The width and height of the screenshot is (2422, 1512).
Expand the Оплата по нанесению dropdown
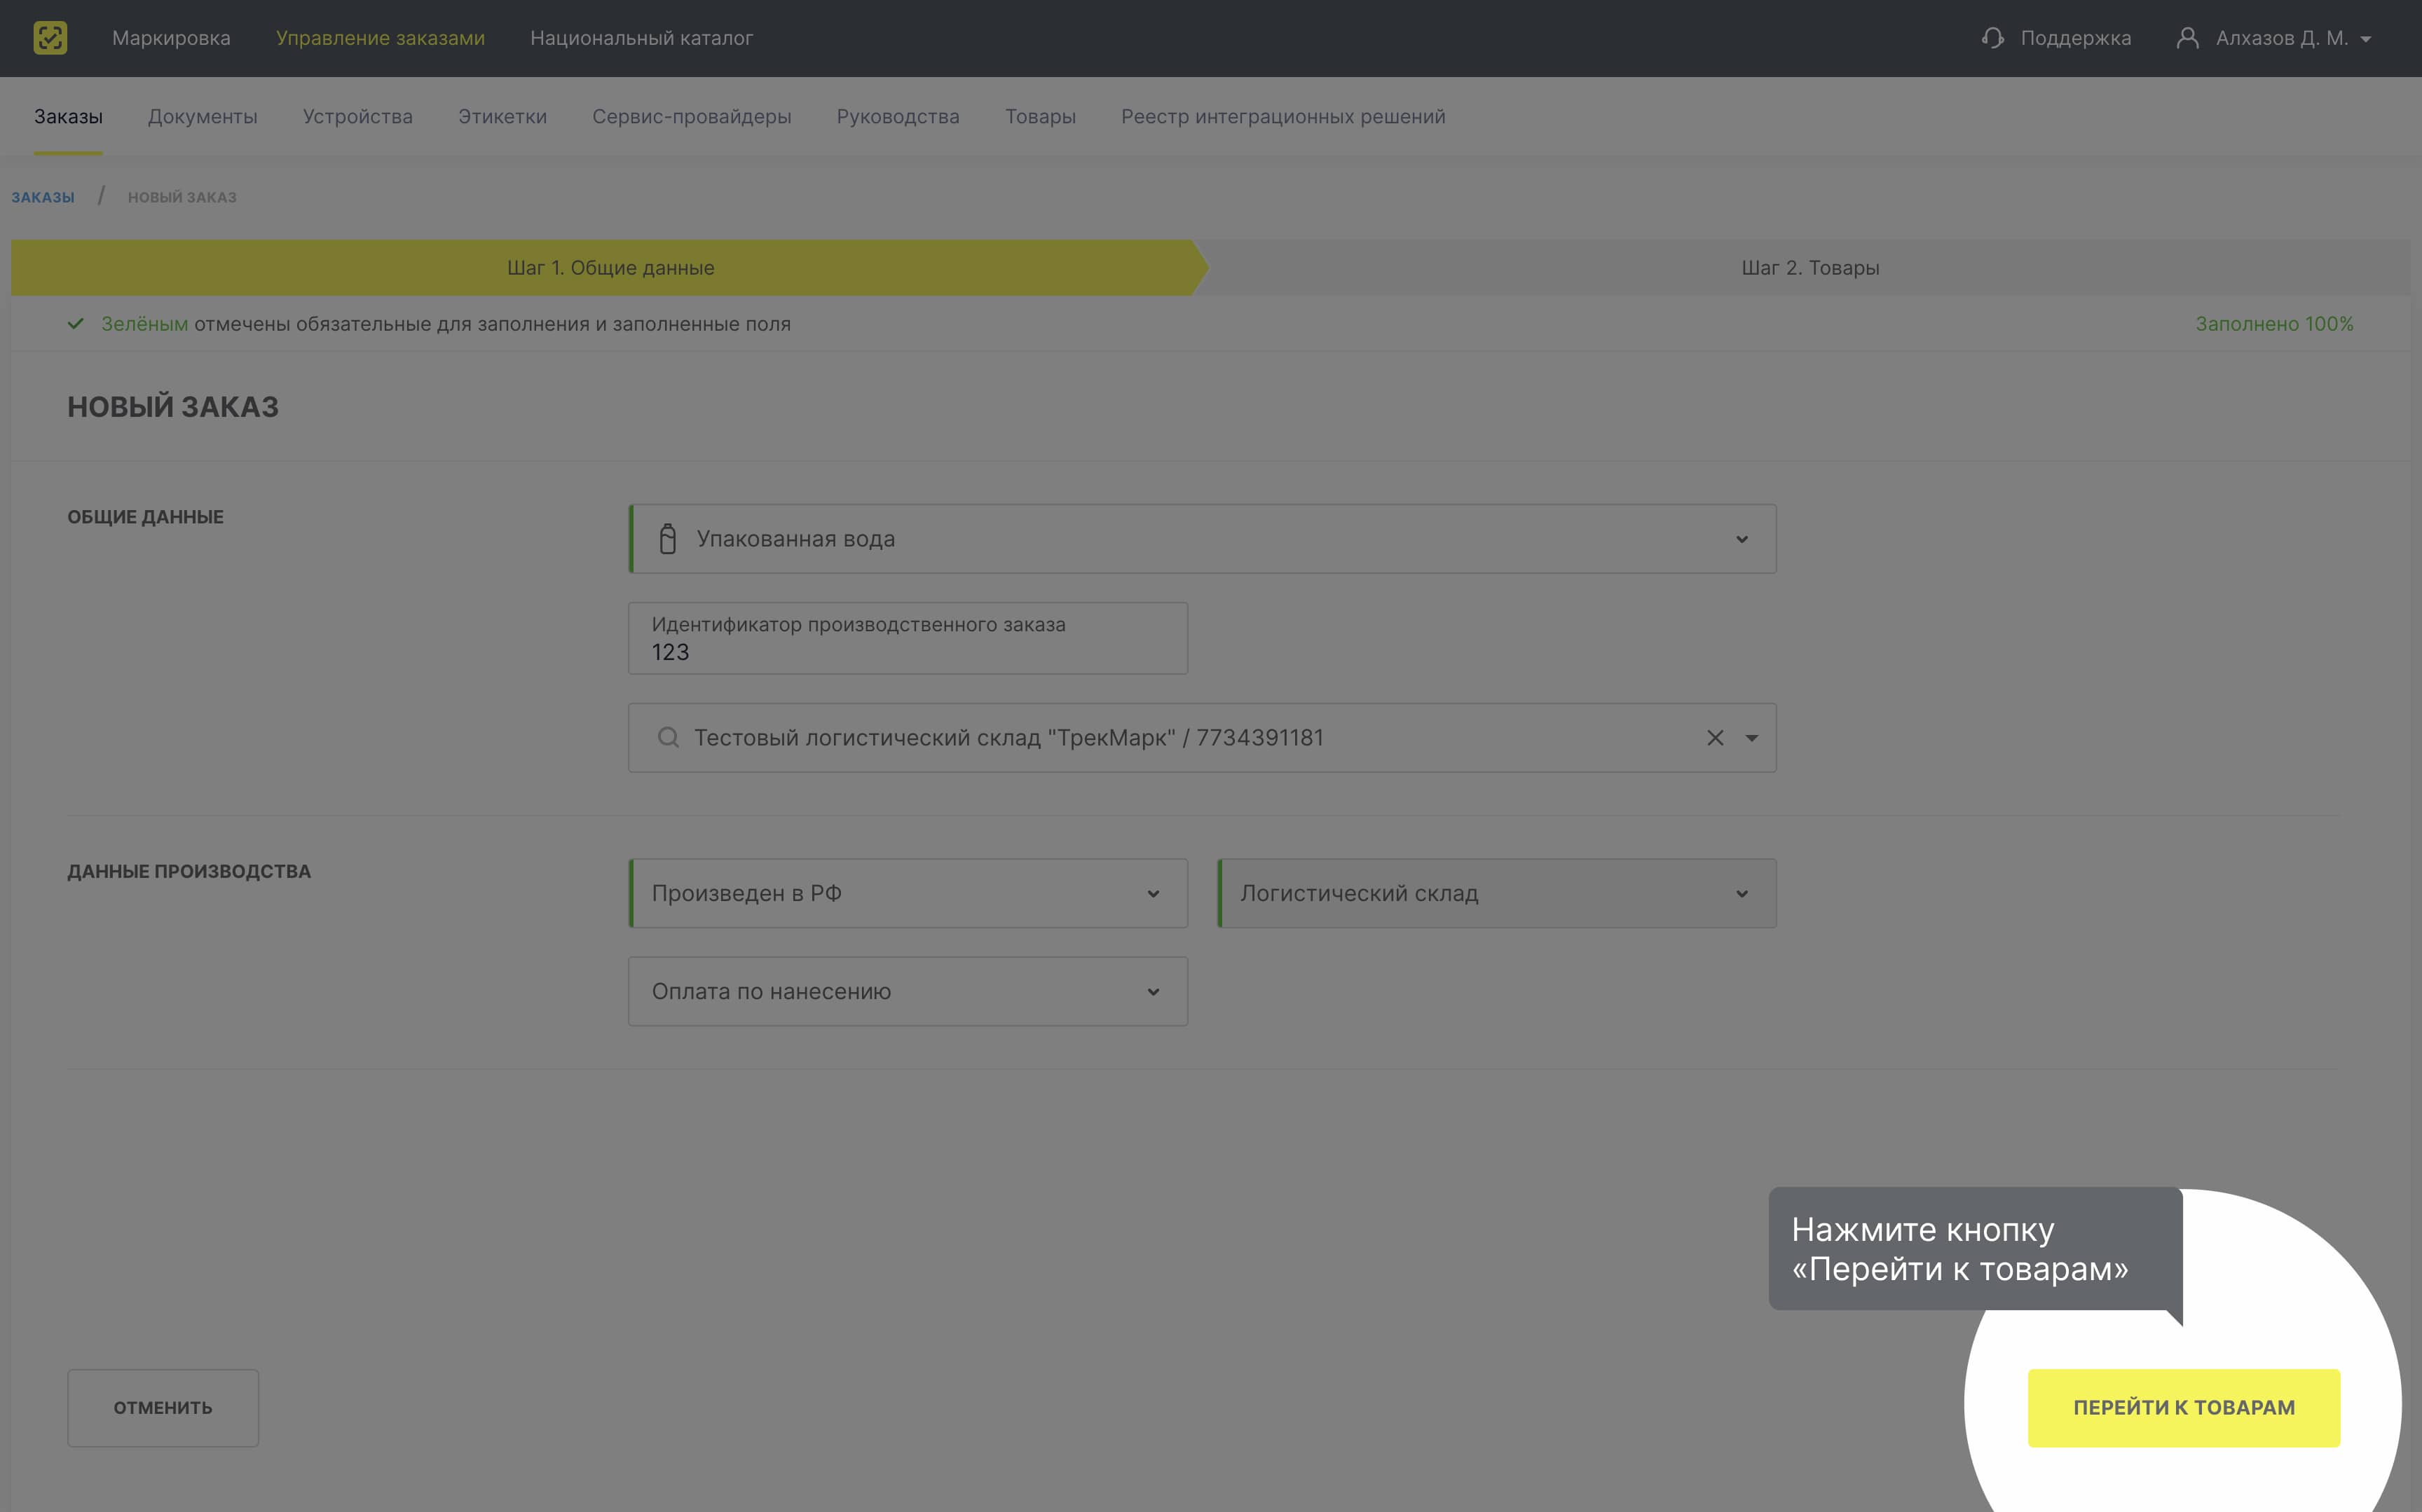pyautogui.click(x=1153, y=992)
